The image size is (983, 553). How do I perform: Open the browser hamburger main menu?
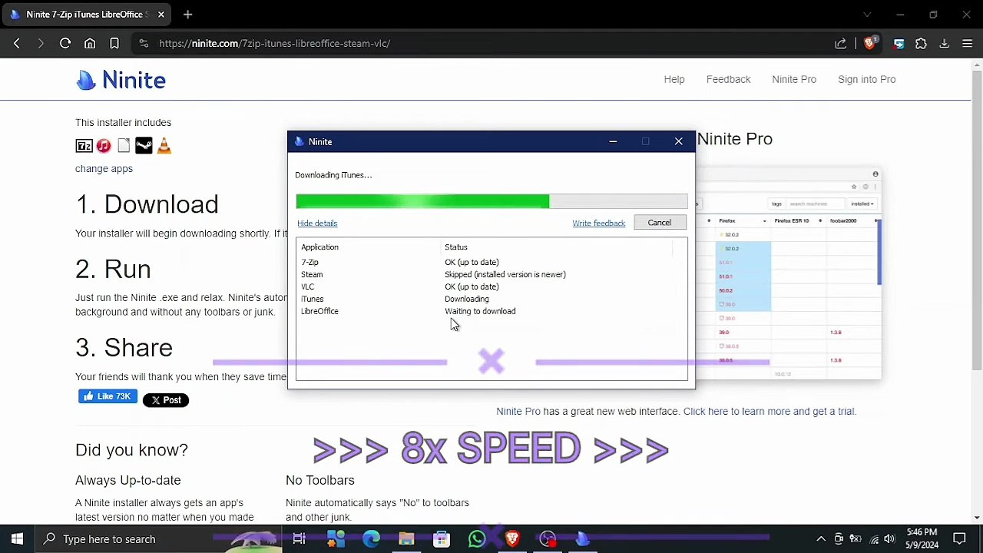pos(968,44)
